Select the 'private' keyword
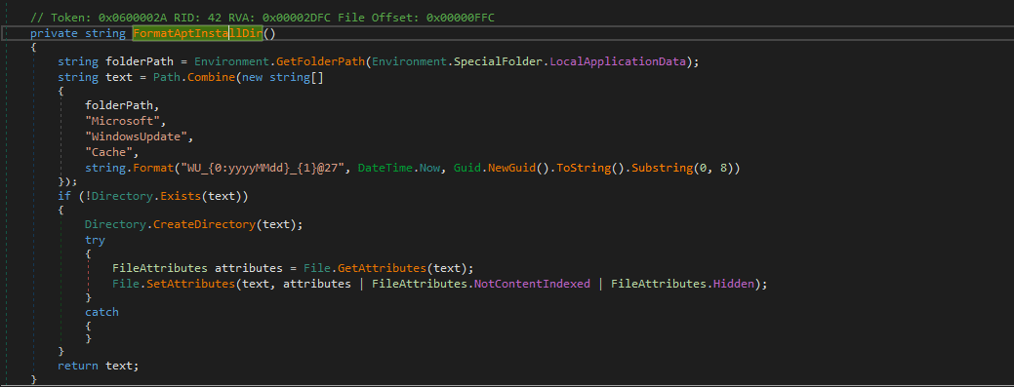The width and height of the screenshot is (1014, 387). point(54,33)
